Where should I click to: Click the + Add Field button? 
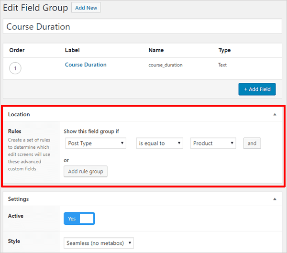point(257,89)
